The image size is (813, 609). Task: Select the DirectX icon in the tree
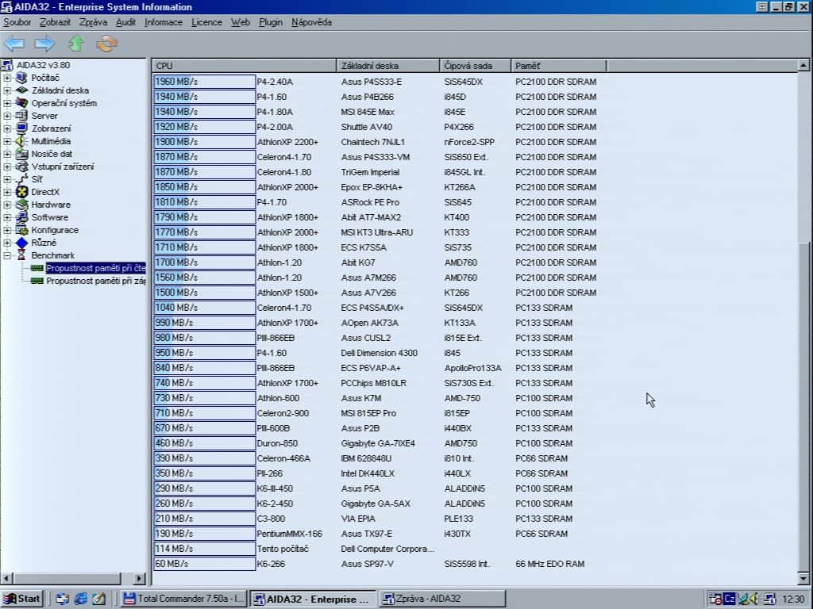pos(21,192)
